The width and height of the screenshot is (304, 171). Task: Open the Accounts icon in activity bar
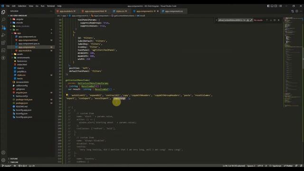[3, 152]
